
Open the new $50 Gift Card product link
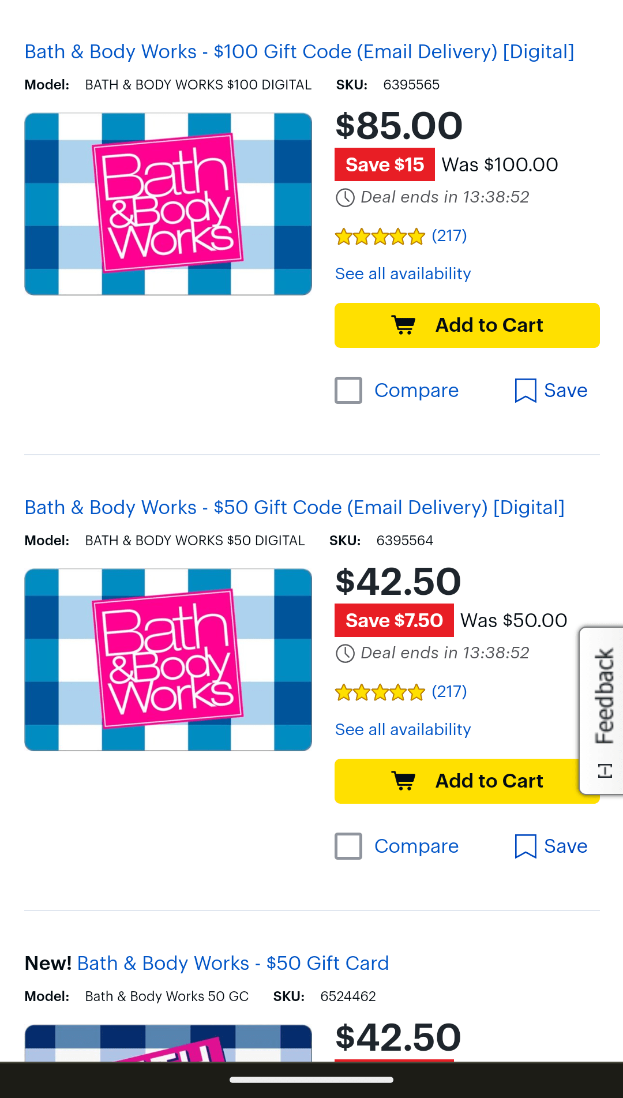(233, 963)
